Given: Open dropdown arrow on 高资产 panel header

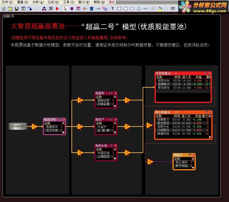Looking at the screenshot, I should (x=112, y=119).
